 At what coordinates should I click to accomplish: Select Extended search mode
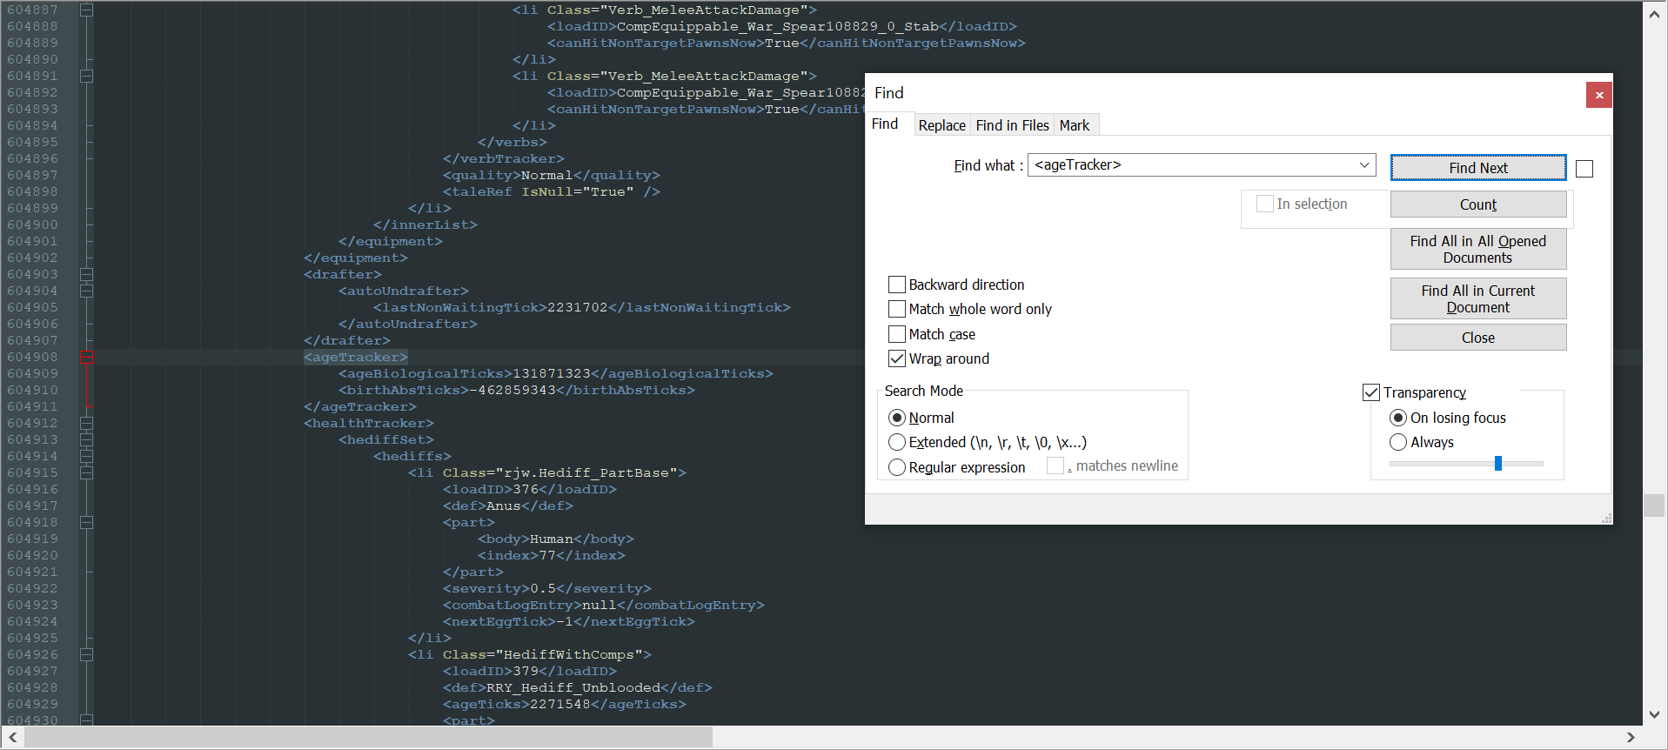click(x=897, y=442)
